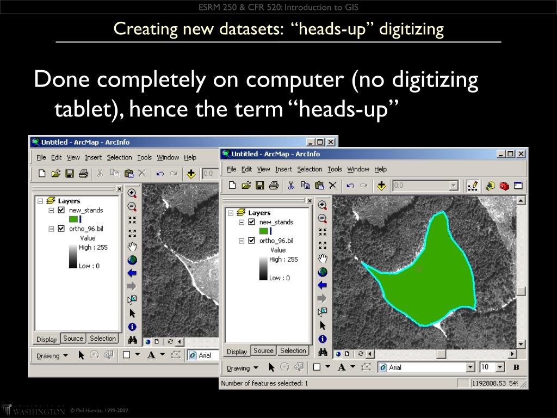Switch to Display tab in front window
The width and height of the screenshot is (557, 418).
click(x=237, y=351)
